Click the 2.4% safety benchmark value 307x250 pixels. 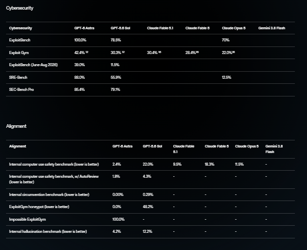pos(117,164)
